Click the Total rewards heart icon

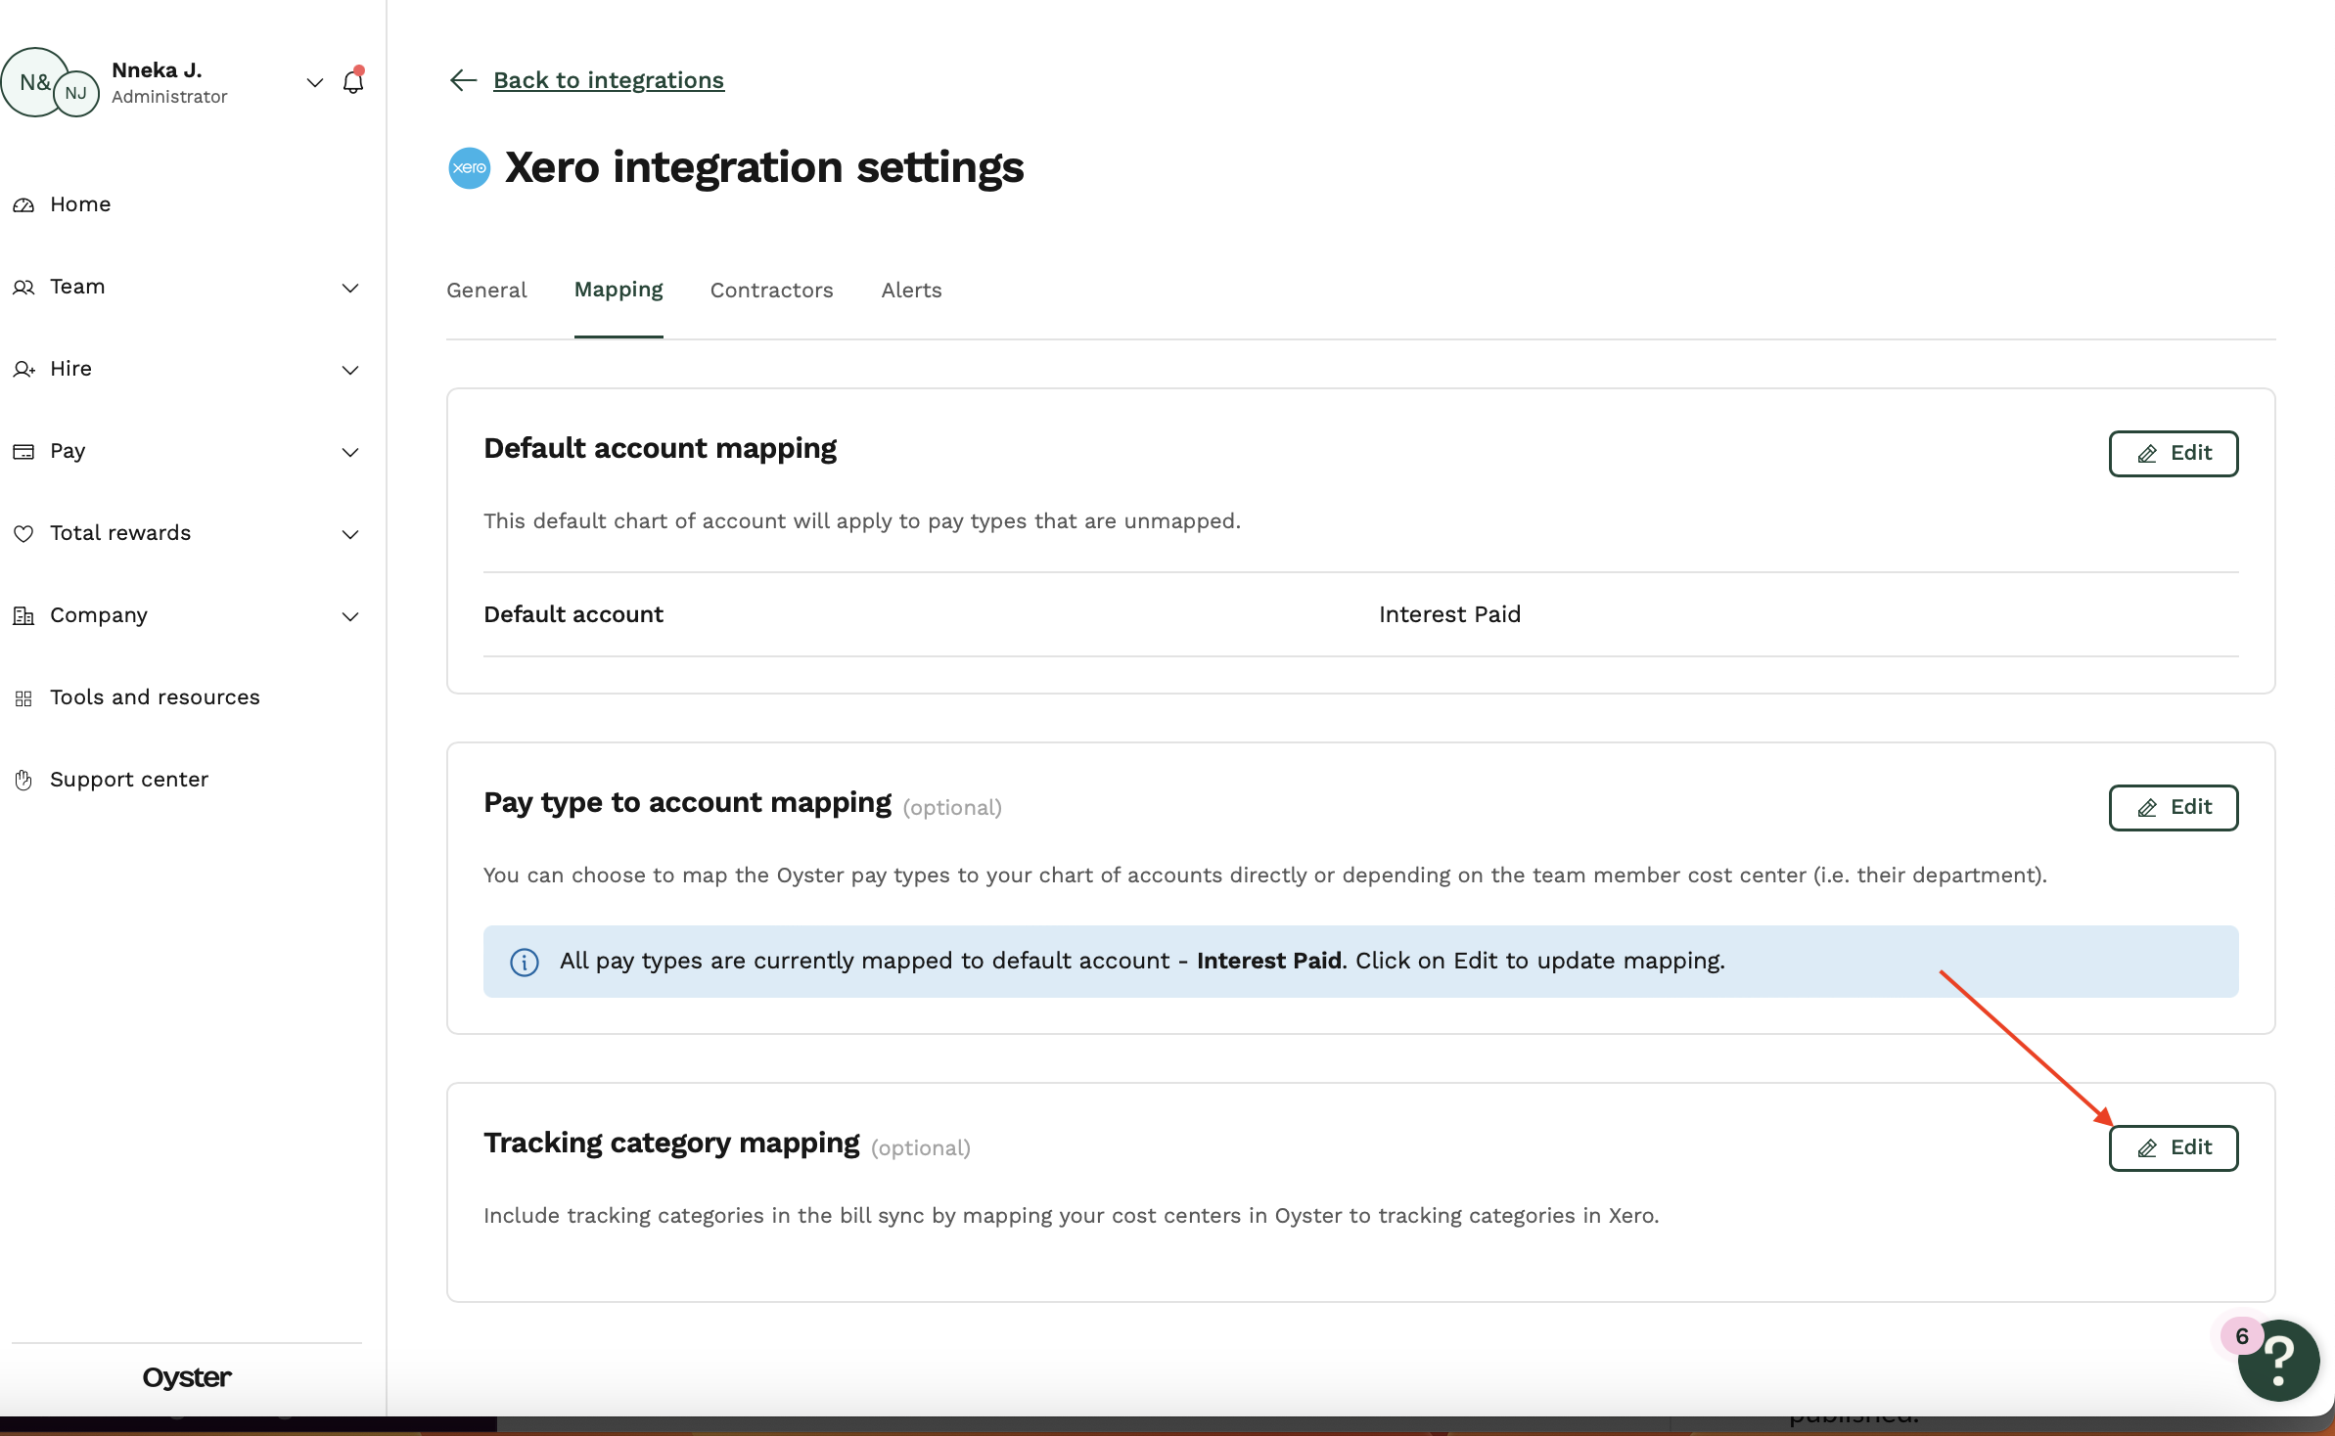pos(23,533)
